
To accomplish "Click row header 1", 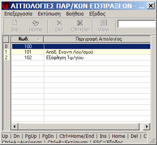I will click(x=6, y=52).
